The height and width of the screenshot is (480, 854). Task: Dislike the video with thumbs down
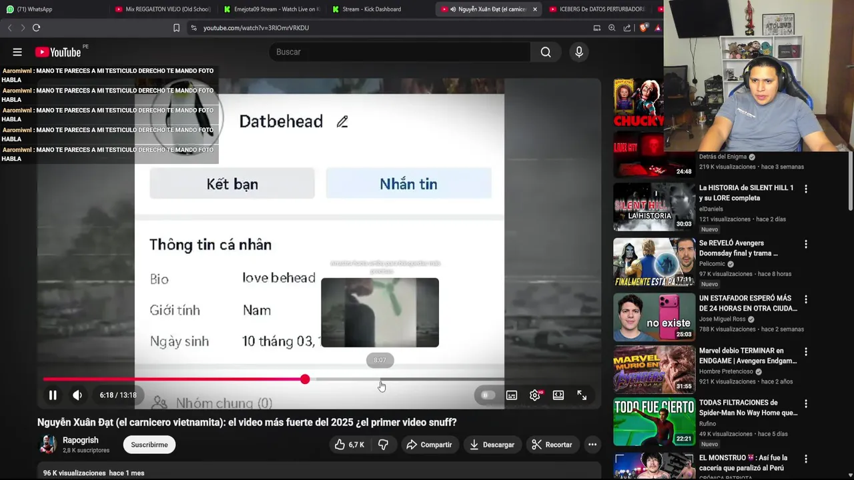coord(383,445)
